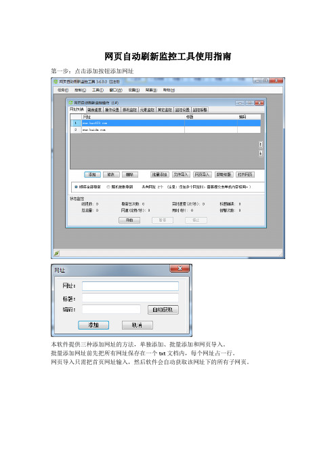The height and width of the screenshot is (476, 336).
Task: Switch to the 元素监控 tab
Action: (x=148, y=110)
